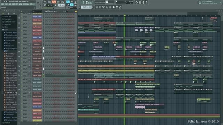Image resolution: width=223 pixels, height=125 pixels.
Task: Mute the Cello channel via green LED
Action: coord(22,65)
